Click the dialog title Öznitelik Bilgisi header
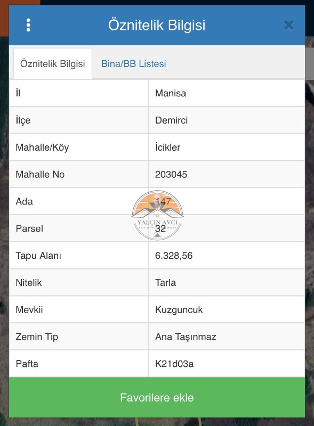The width and height of the screenshot is (314, 426). point(157,25)
